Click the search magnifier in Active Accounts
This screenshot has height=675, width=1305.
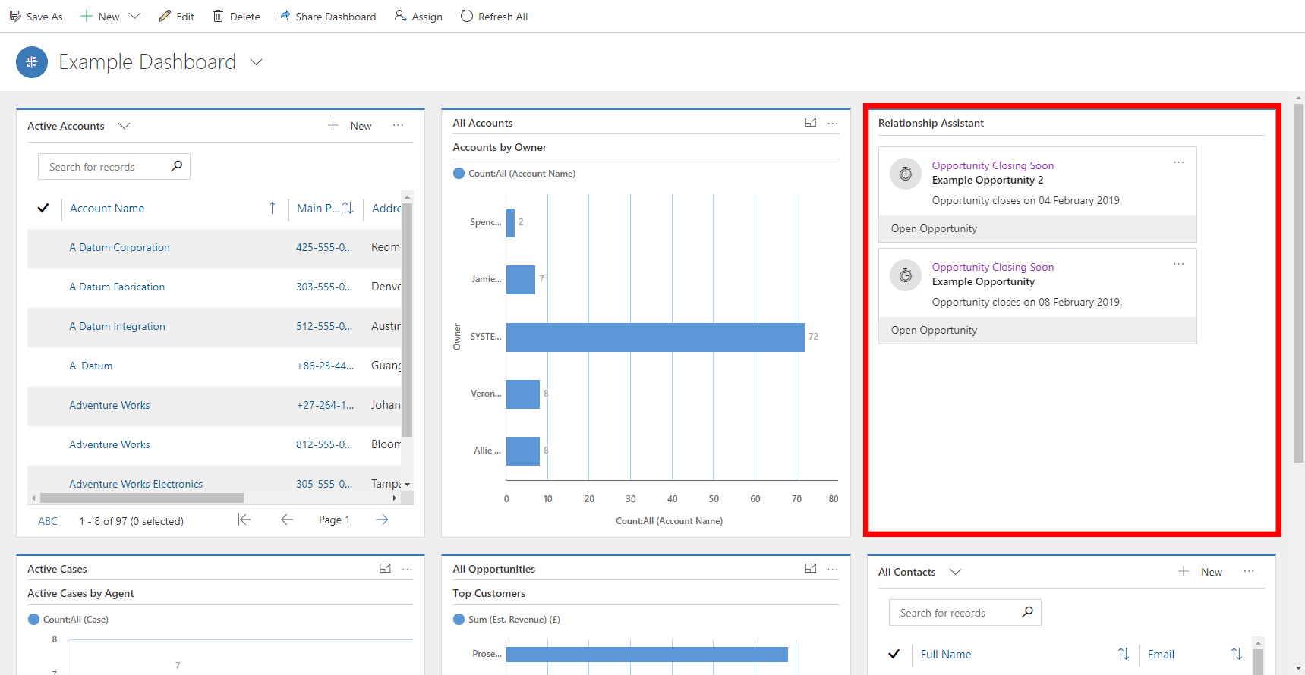click(x=177, y=166)
